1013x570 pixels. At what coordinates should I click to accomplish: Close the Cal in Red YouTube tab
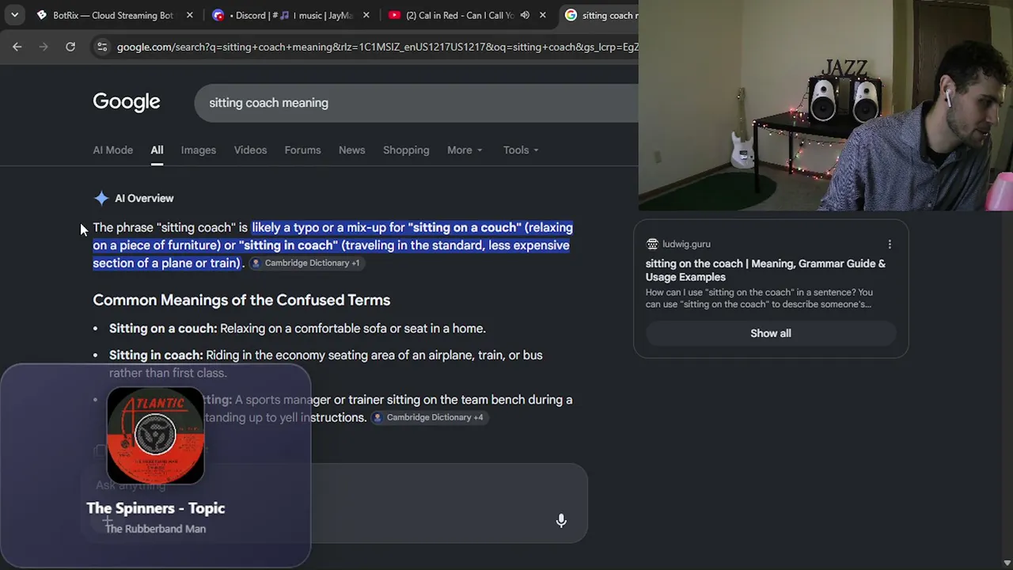[543, 15]
